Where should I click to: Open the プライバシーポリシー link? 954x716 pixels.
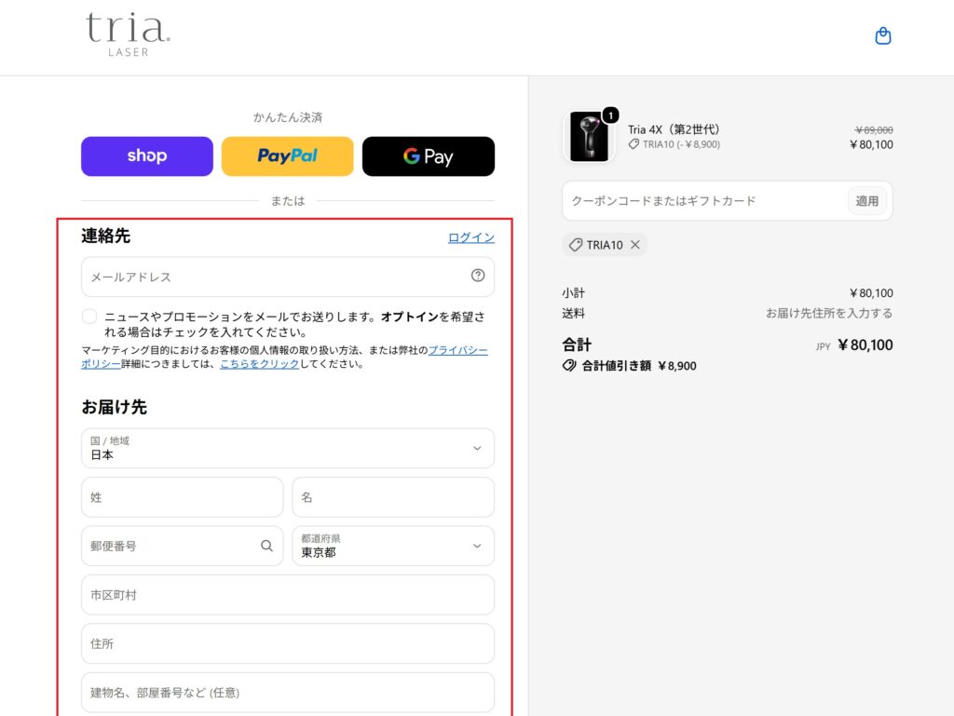pyautogui.click(x=457, y=350)
